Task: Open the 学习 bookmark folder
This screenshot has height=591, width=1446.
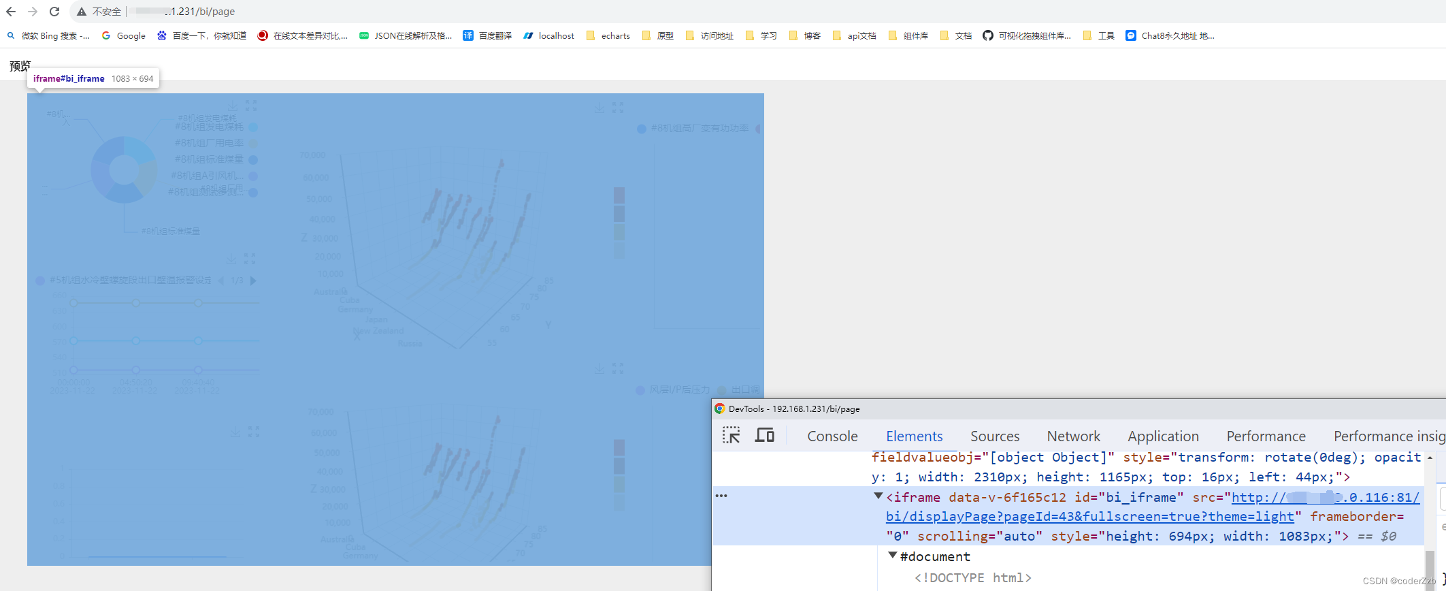Action: pos(761,35)
